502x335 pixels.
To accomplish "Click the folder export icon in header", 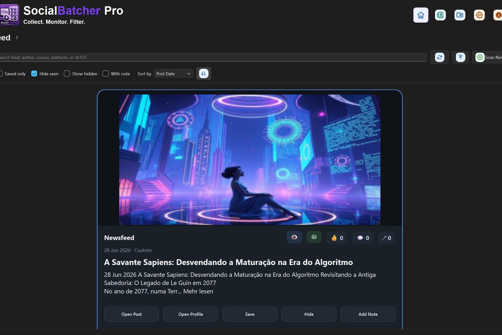I will tap(460, 15).
